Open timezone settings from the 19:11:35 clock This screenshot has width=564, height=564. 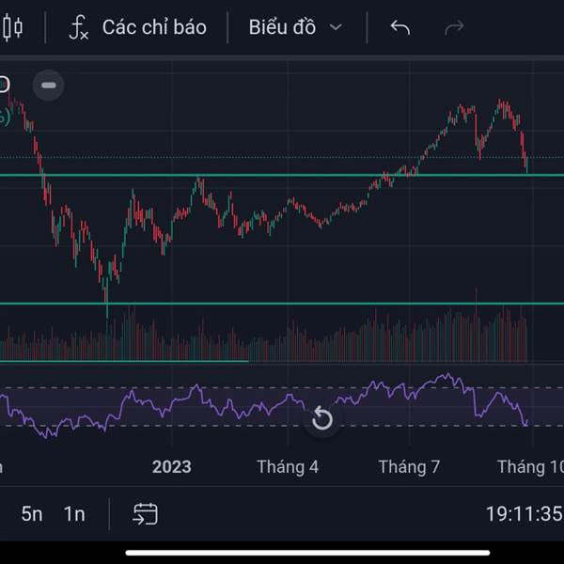click(x=525, y=513)
